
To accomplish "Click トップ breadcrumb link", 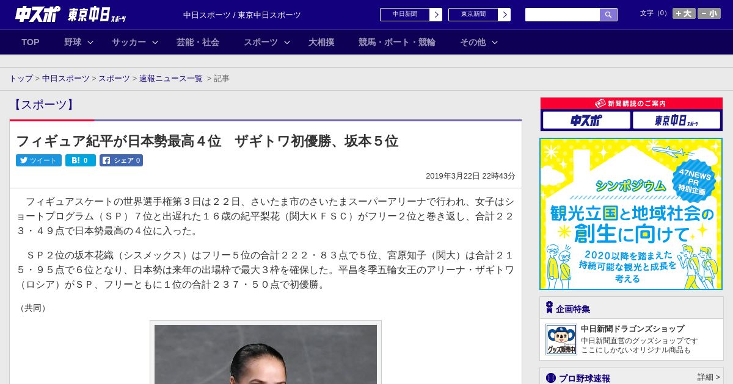I will 21,79.
